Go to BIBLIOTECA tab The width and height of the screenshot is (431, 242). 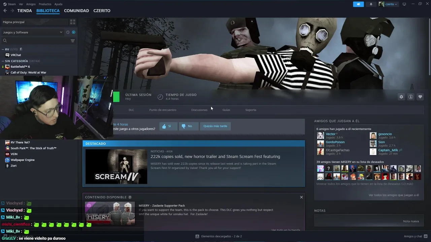(48, 11)
